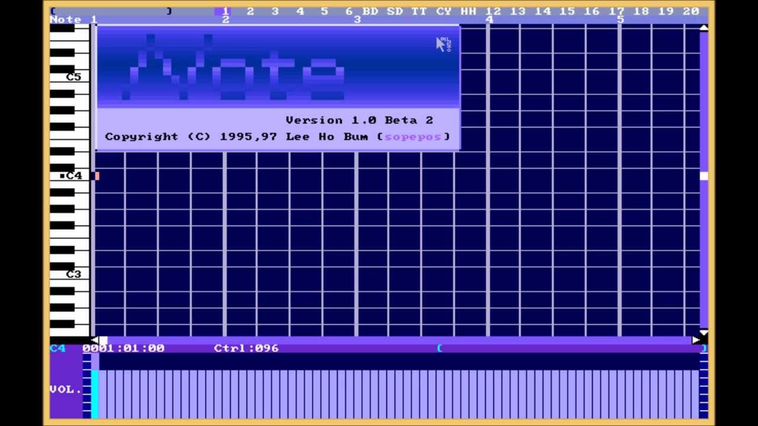This screenshot has width=758, height=426.
Task: Switch to track 4
Action: [x=300, y=11]
